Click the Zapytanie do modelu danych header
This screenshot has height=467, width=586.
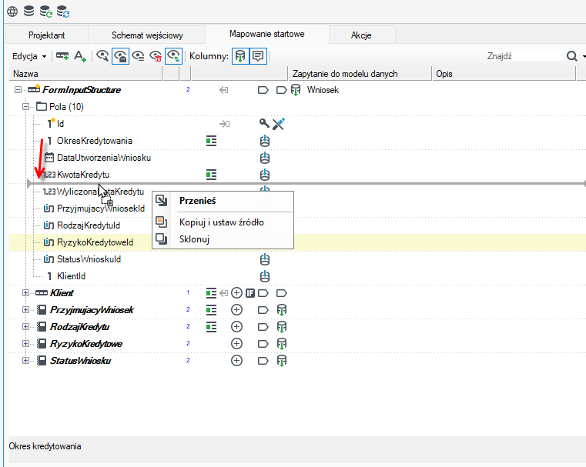click(x=360, y=74)
